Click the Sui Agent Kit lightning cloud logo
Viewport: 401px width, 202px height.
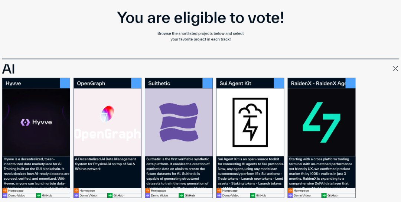click(x=250, y=122)
